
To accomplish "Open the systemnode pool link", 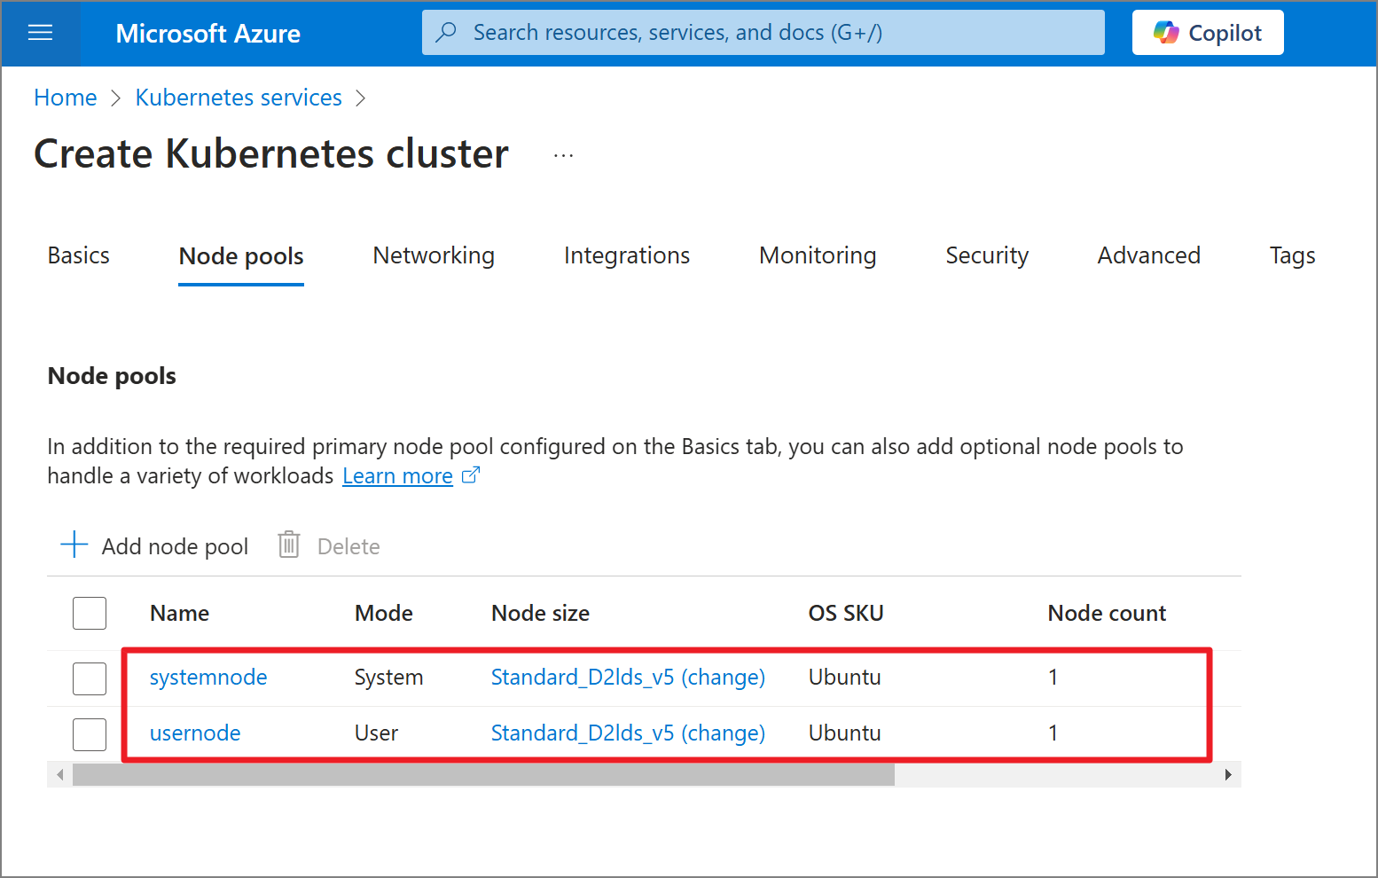I will 208,678.
